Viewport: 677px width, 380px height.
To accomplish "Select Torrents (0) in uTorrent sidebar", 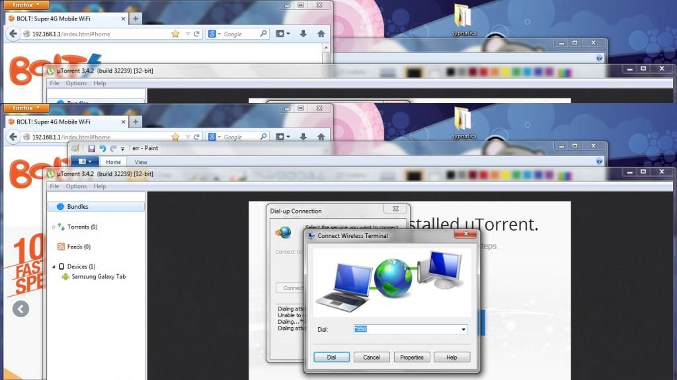I will tap(82, 227).
